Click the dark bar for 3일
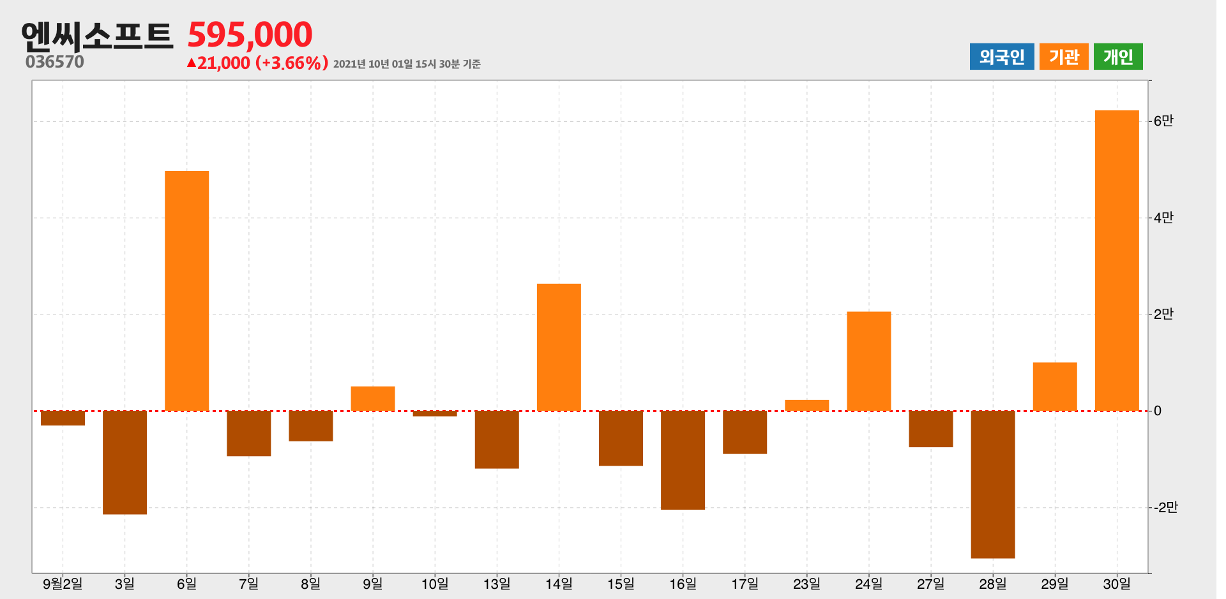 [x=125, y=462]
